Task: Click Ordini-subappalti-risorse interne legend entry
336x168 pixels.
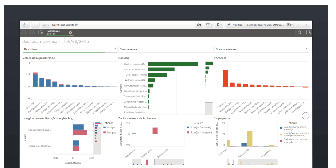Action: click(293, 140)
